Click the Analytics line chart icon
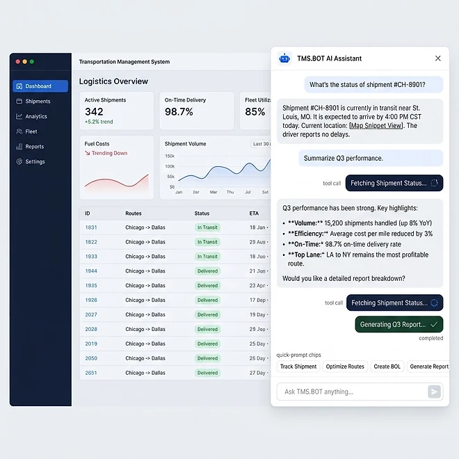 19,116
